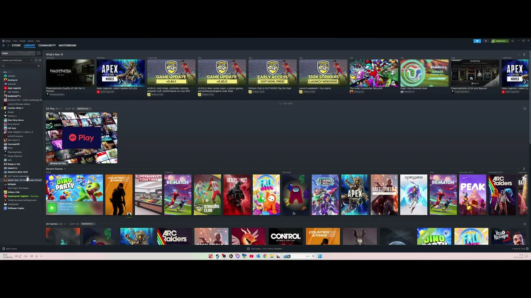Open Friends & Chat at bottom right
The width and height of the screenshot is (531, 298).
point(520,249)
